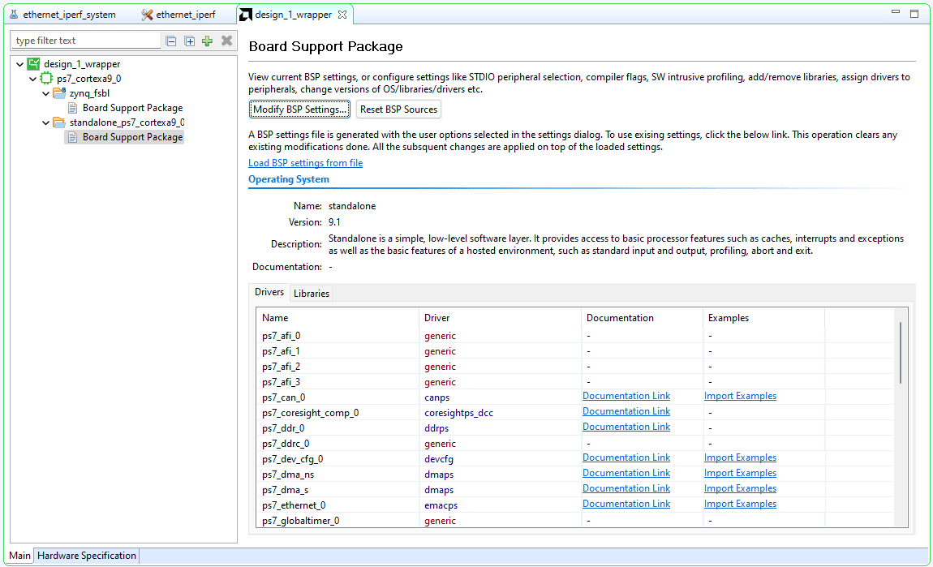Viewport: 933px width, 567px height.
Task: Collapse the standalone_ps7_cortexa9_0 domain node
Action: pyautogui.click(x=46, y=122)
